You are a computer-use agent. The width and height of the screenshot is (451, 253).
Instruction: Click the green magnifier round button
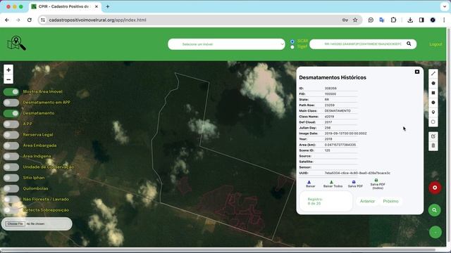tap(435, 210)
